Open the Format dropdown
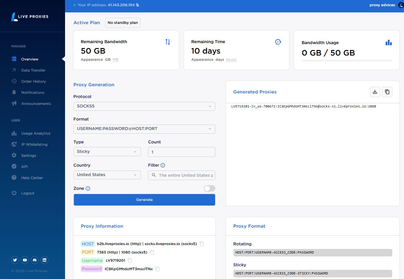 click(x=144, y=129)
